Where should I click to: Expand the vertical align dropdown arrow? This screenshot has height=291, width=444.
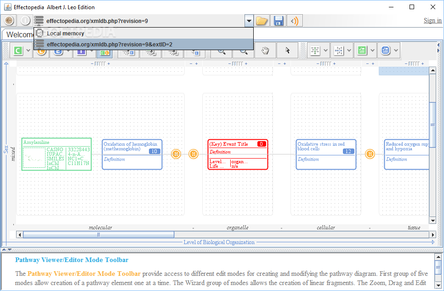tap(325, 51)
